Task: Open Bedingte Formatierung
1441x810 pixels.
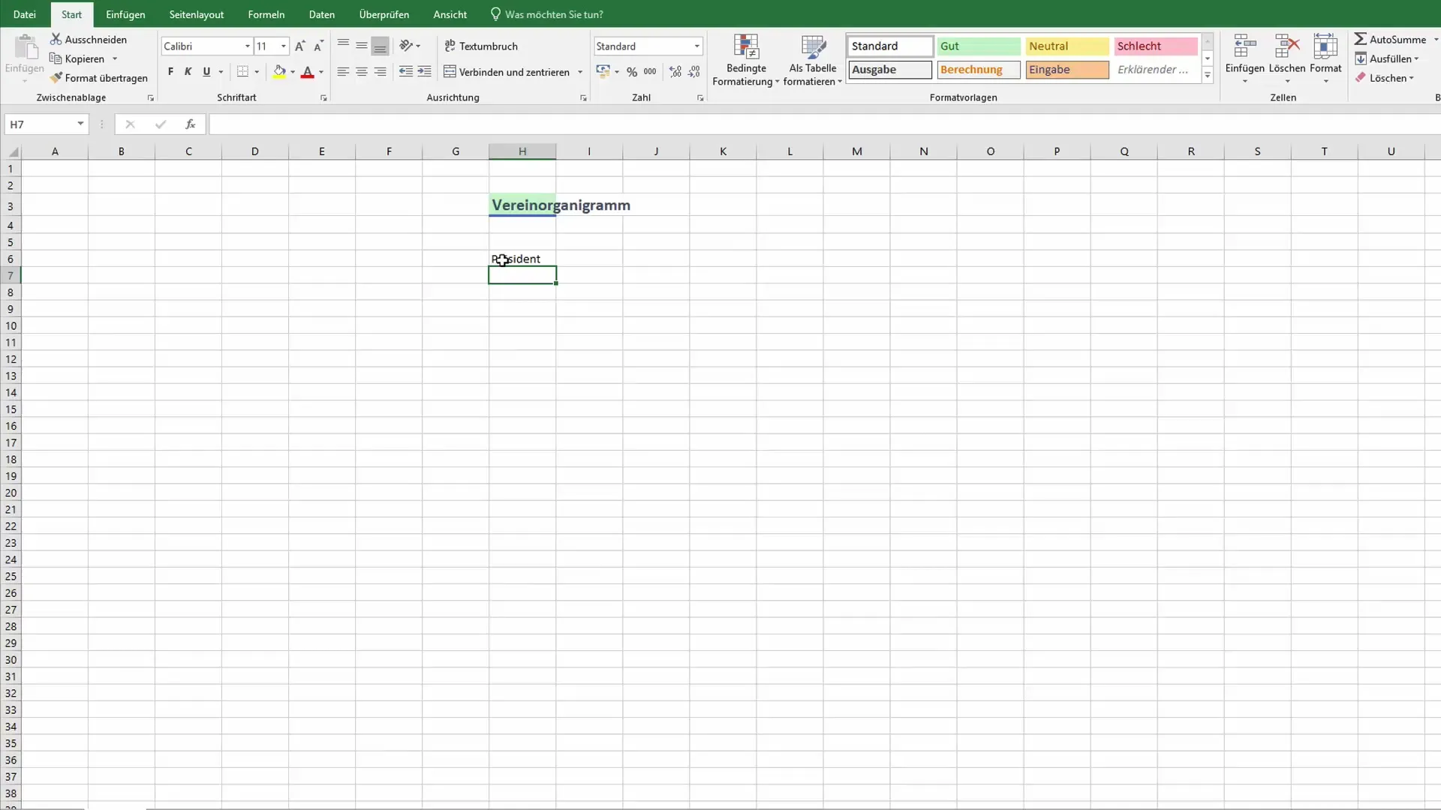Action: click(746, 60)
